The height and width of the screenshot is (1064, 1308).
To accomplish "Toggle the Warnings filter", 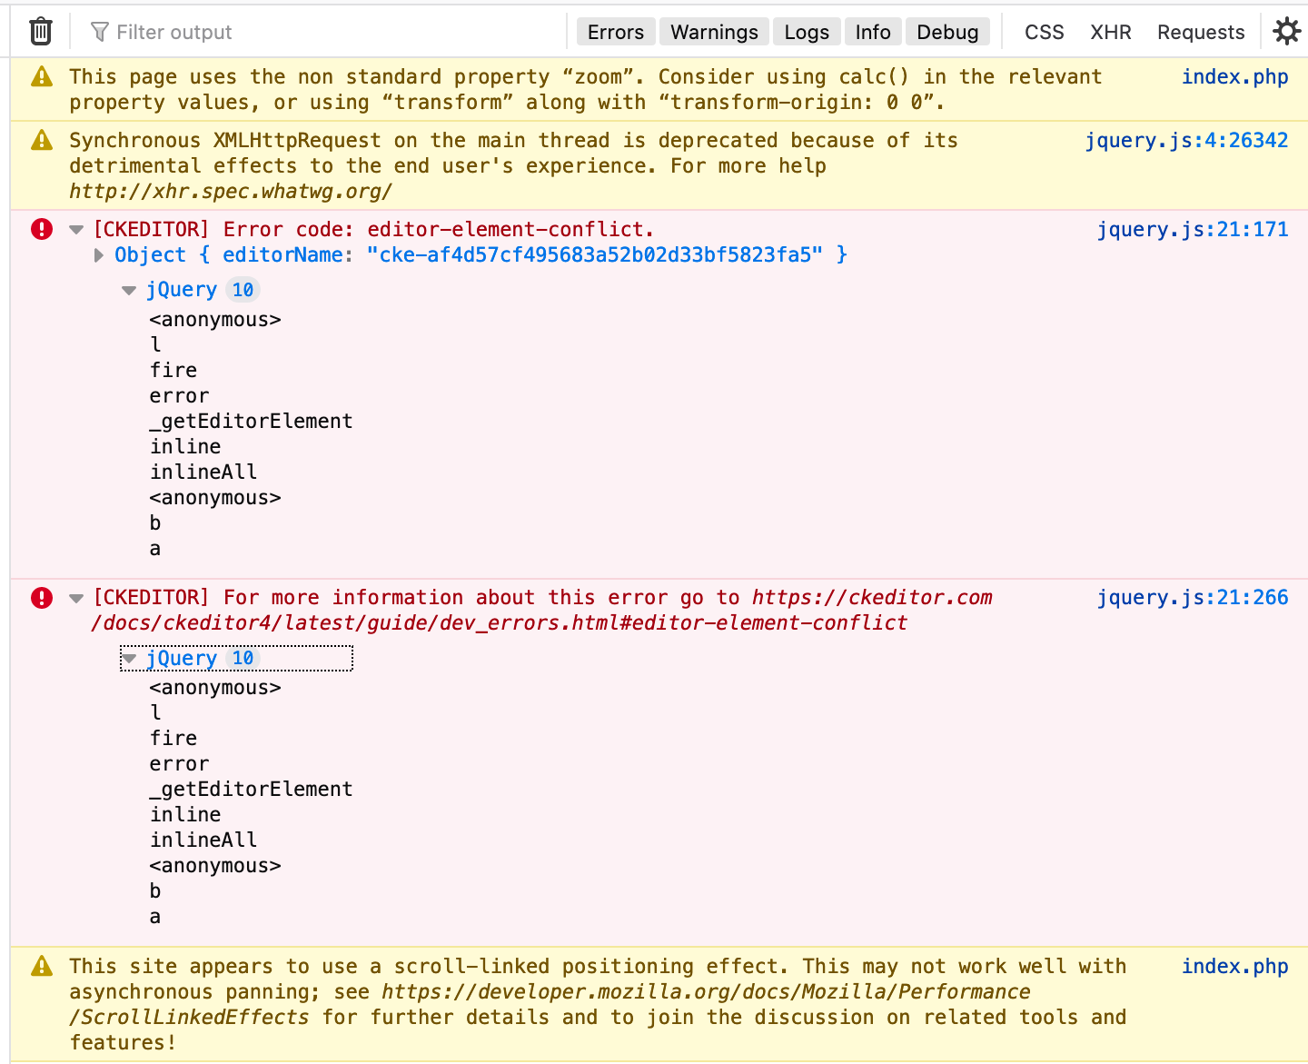I will (x=713, y=31).
